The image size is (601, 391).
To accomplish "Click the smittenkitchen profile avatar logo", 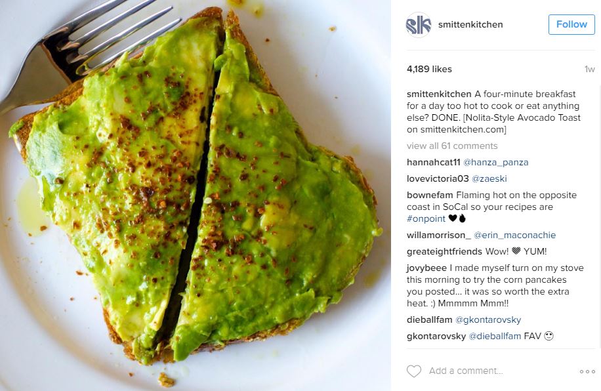I will pos(419,25).
